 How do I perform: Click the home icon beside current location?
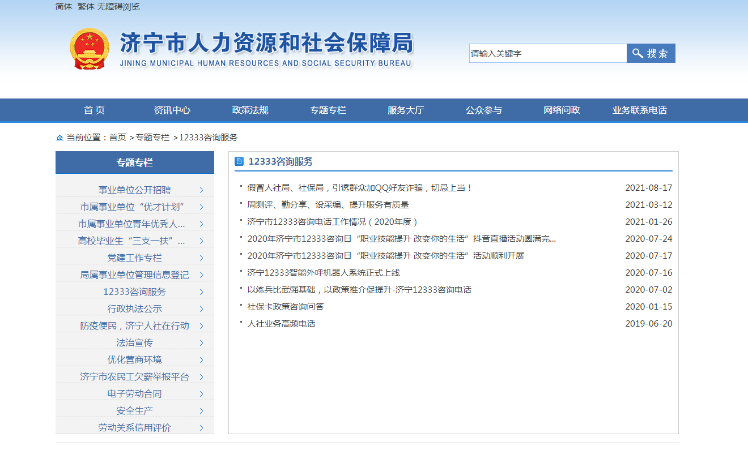coord(59,138)
